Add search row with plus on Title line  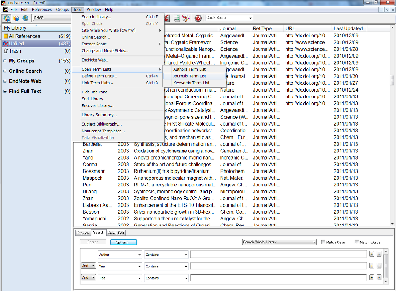(372, 278)
